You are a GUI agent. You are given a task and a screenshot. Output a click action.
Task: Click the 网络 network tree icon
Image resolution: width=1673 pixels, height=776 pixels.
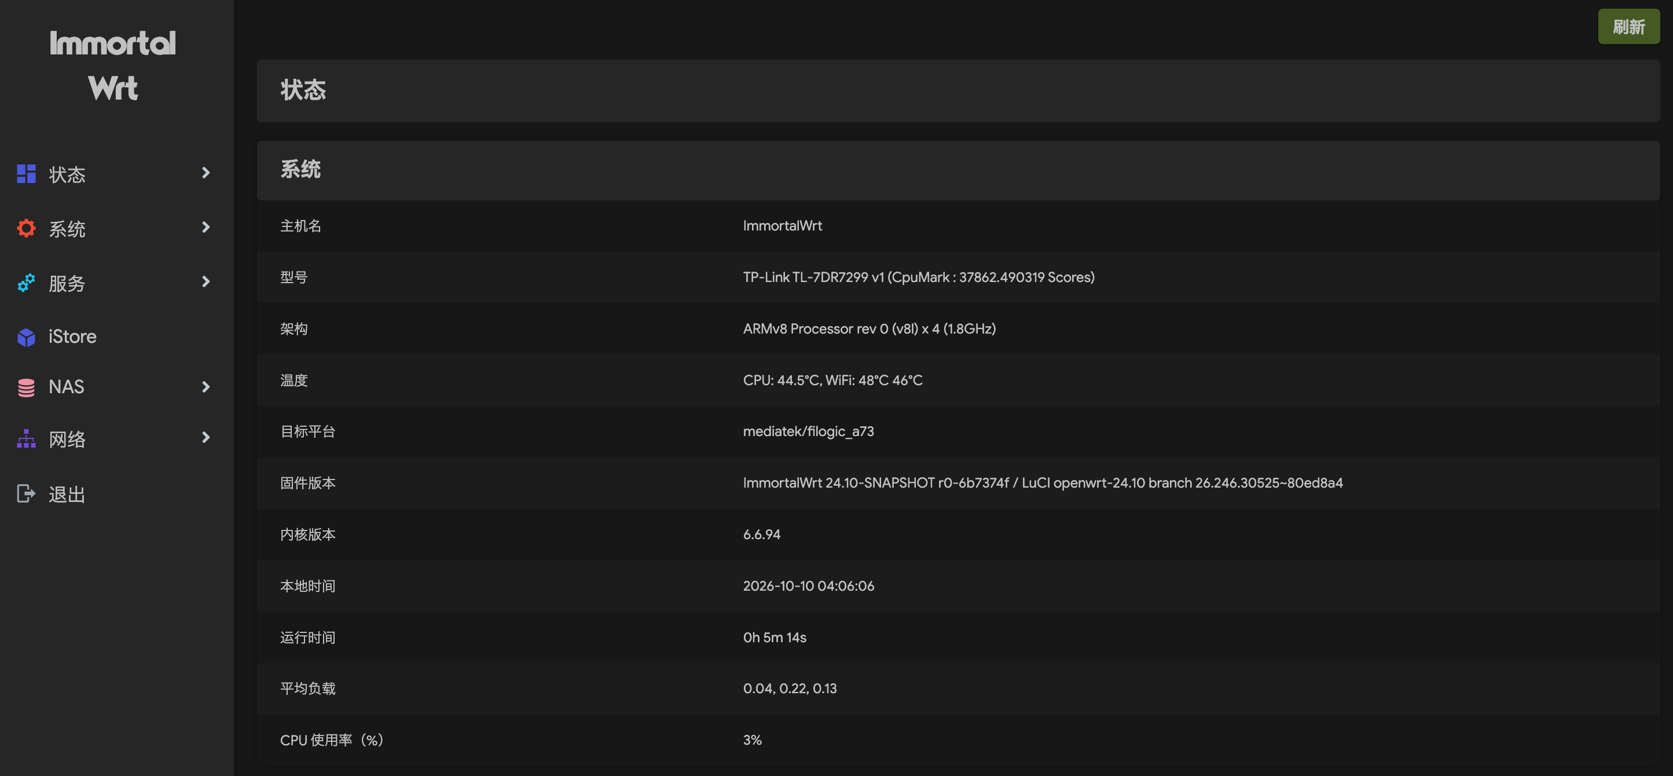tap(26, 439)
